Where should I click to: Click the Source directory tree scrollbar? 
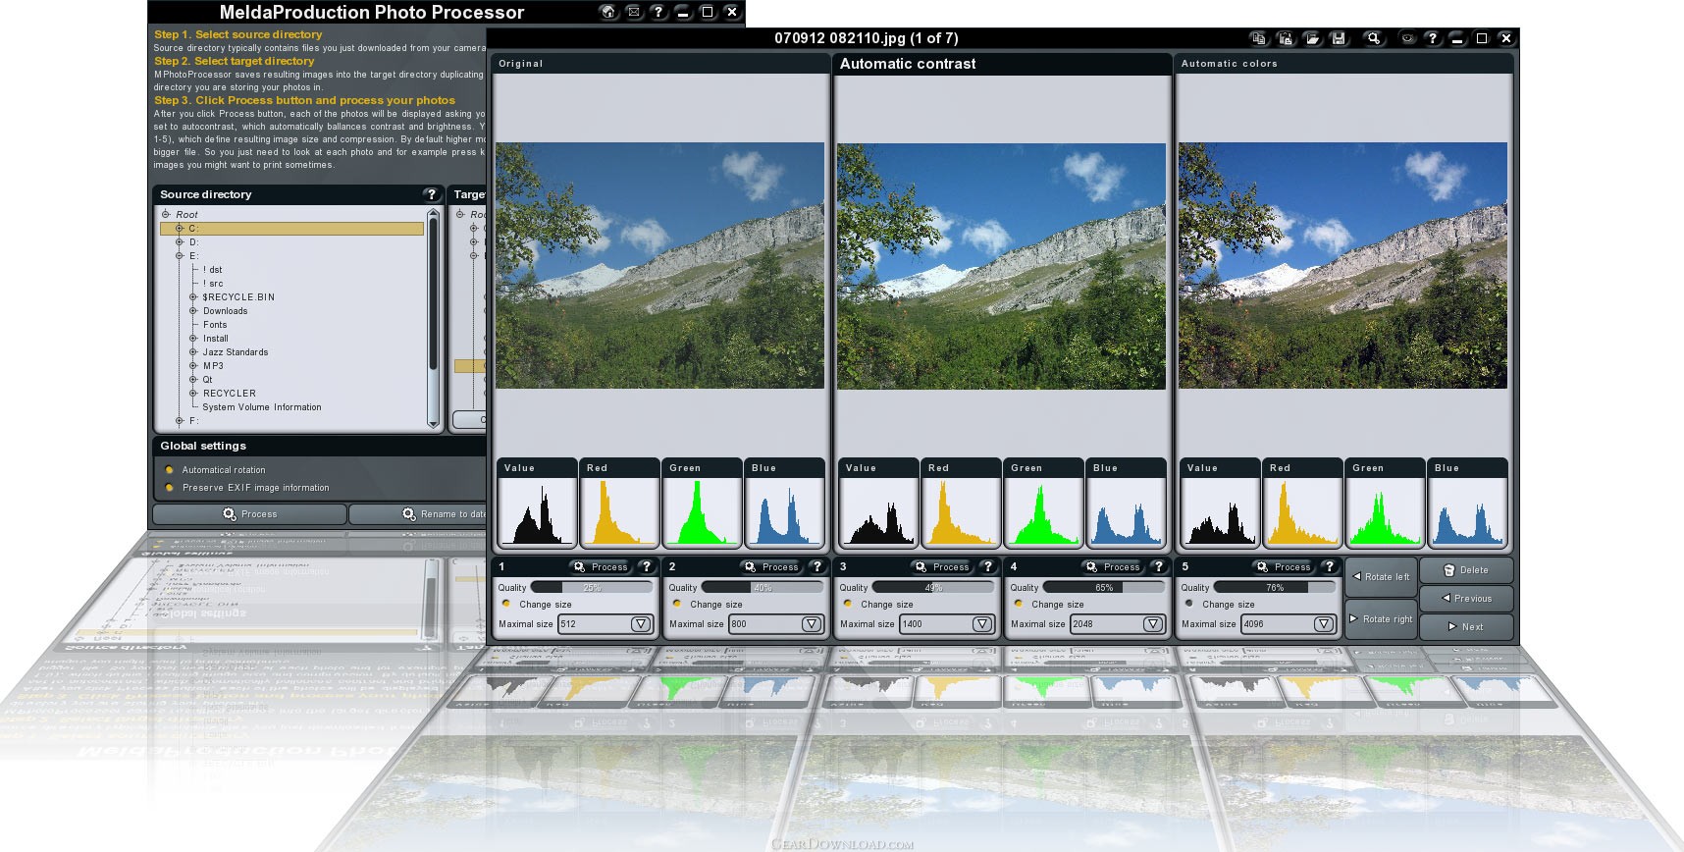coord(433,319)
